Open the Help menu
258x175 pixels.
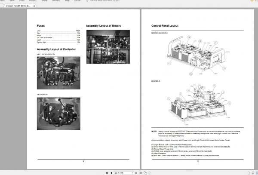point(67,1)
